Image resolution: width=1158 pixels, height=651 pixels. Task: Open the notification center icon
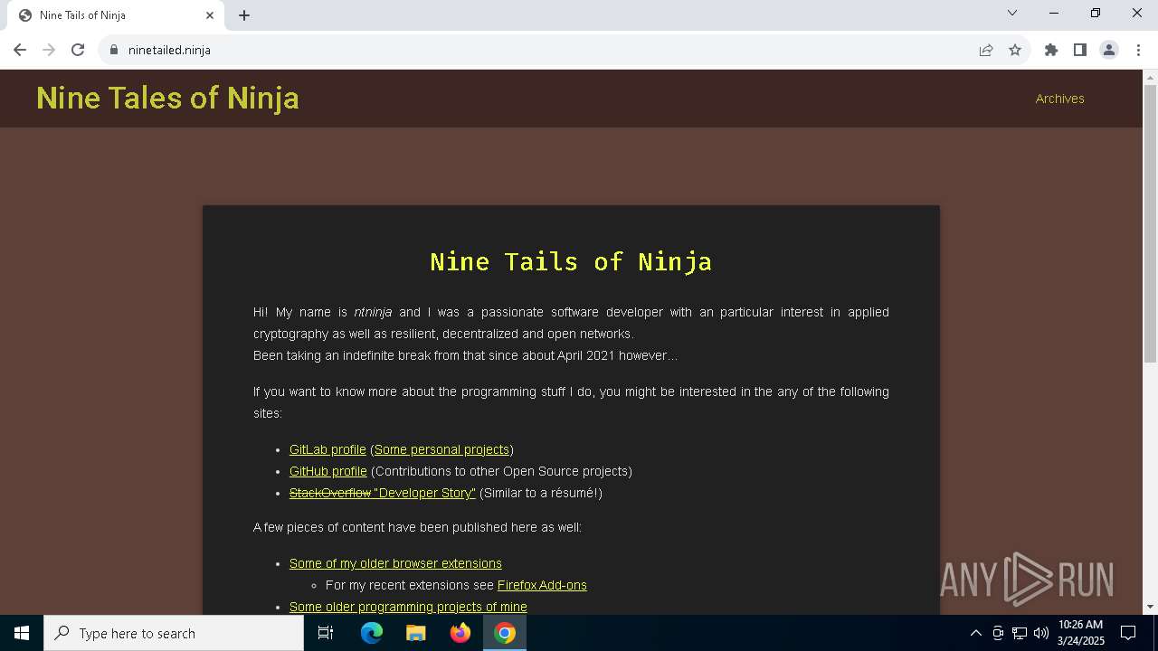coord(1128,633)
